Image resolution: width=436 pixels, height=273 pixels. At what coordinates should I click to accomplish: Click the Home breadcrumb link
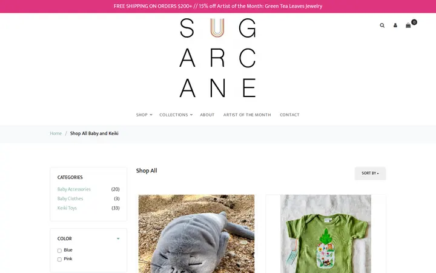click(x=56, y=133)
